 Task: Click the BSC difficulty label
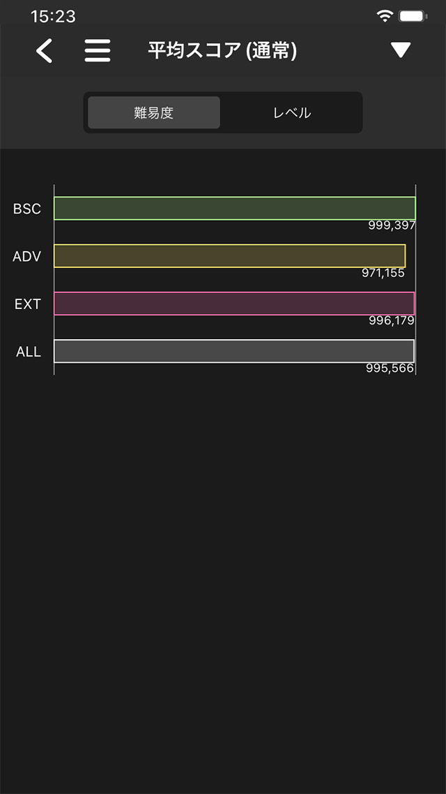[27, 209]
